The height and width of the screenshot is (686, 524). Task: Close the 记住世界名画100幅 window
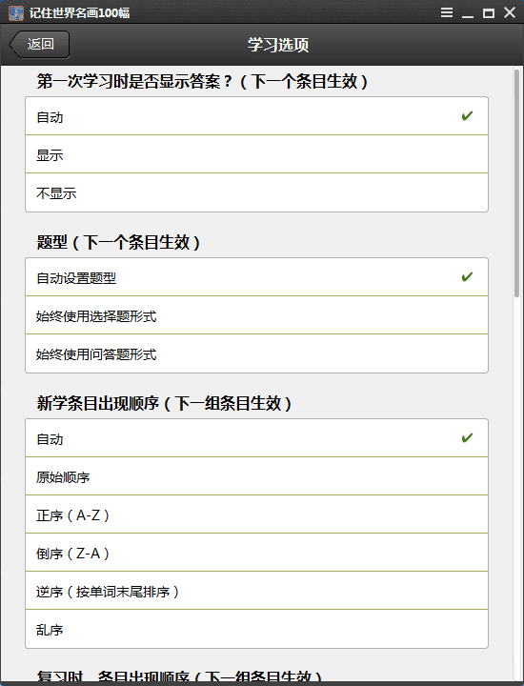(x=510, y=12)
